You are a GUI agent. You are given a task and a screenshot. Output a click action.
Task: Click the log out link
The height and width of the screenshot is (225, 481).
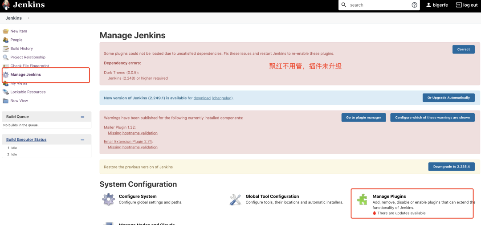tap(470, 5)
